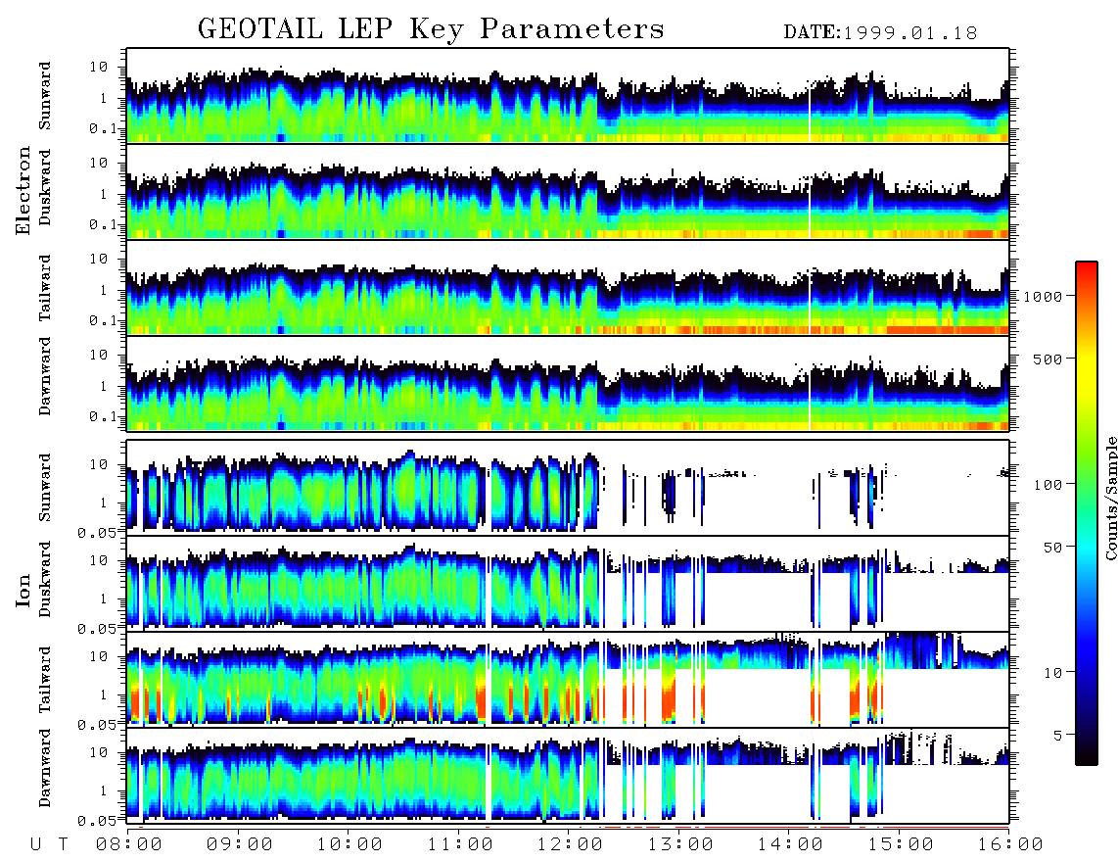Click the 0.1 energy tick of Electron Dawnward panel
Viewport: 1118px width, 862px height.
pos(104,416)
